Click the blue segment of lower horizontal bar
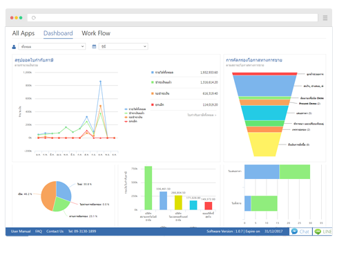 click(x=248, y=203)
